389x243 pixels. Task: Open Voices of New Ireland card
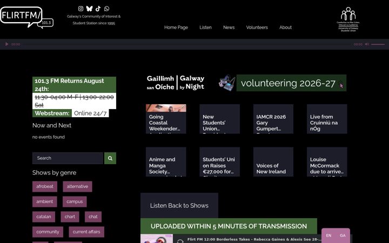coord(273,162)
